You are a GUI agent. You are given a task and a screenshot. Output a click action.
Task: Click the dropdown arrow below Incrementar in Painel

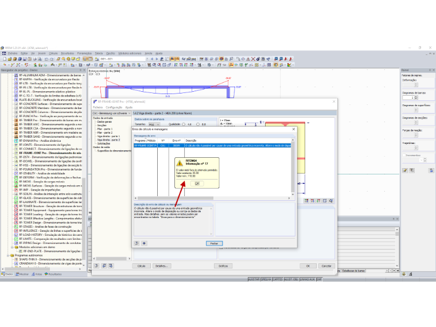pos(421,160)
